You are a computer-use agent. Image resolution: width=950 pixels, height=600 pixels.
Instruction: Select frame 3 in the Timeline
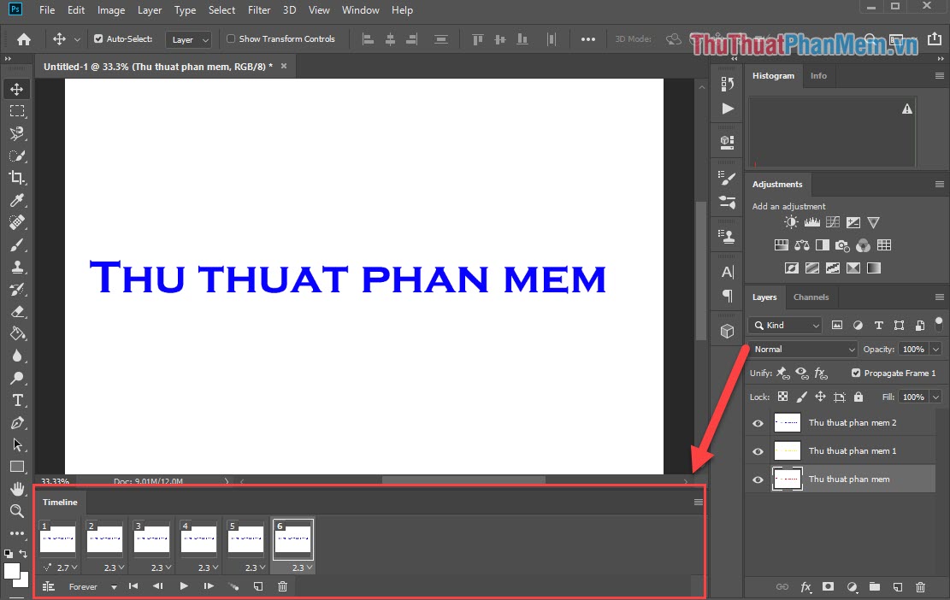click(151, 538)
